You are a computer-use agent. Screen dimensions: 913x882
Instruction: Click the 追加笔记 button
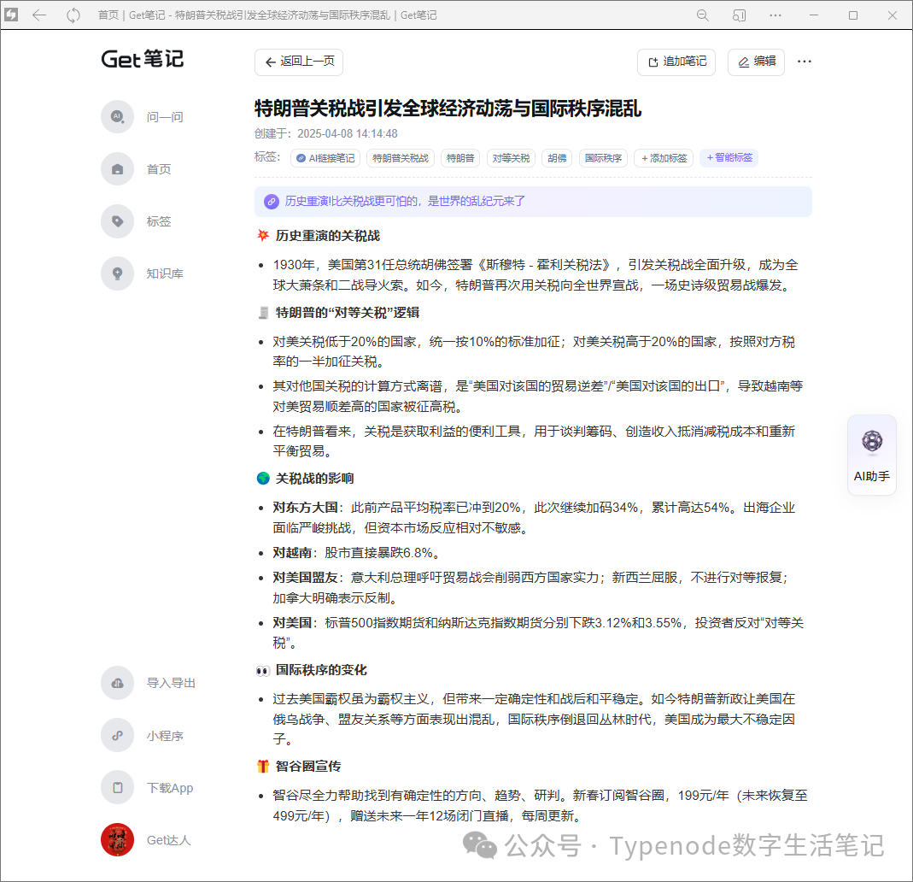pos(676,62)
